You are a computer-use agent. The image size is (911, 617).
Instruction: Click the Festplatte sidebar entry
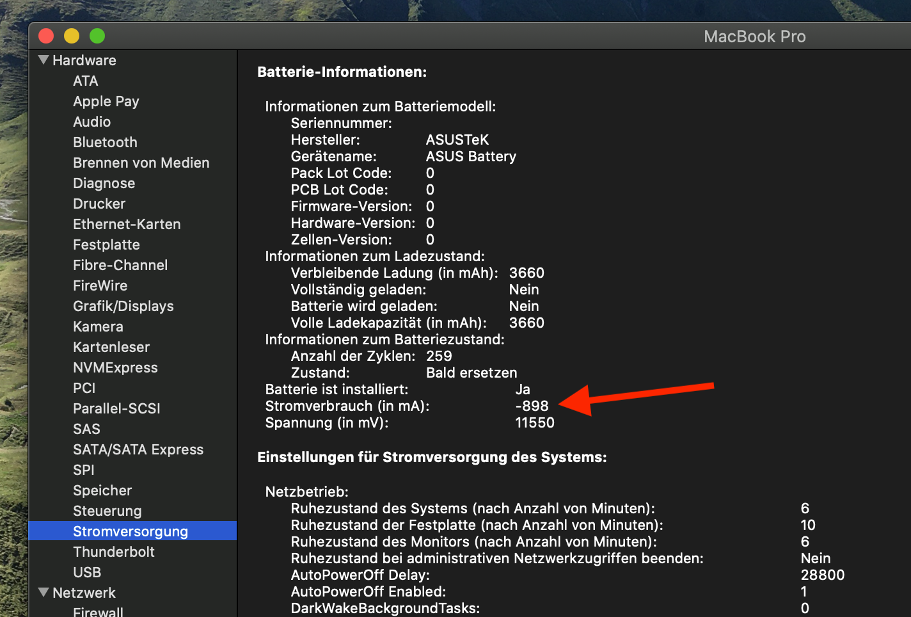click(x=106, y=244)
